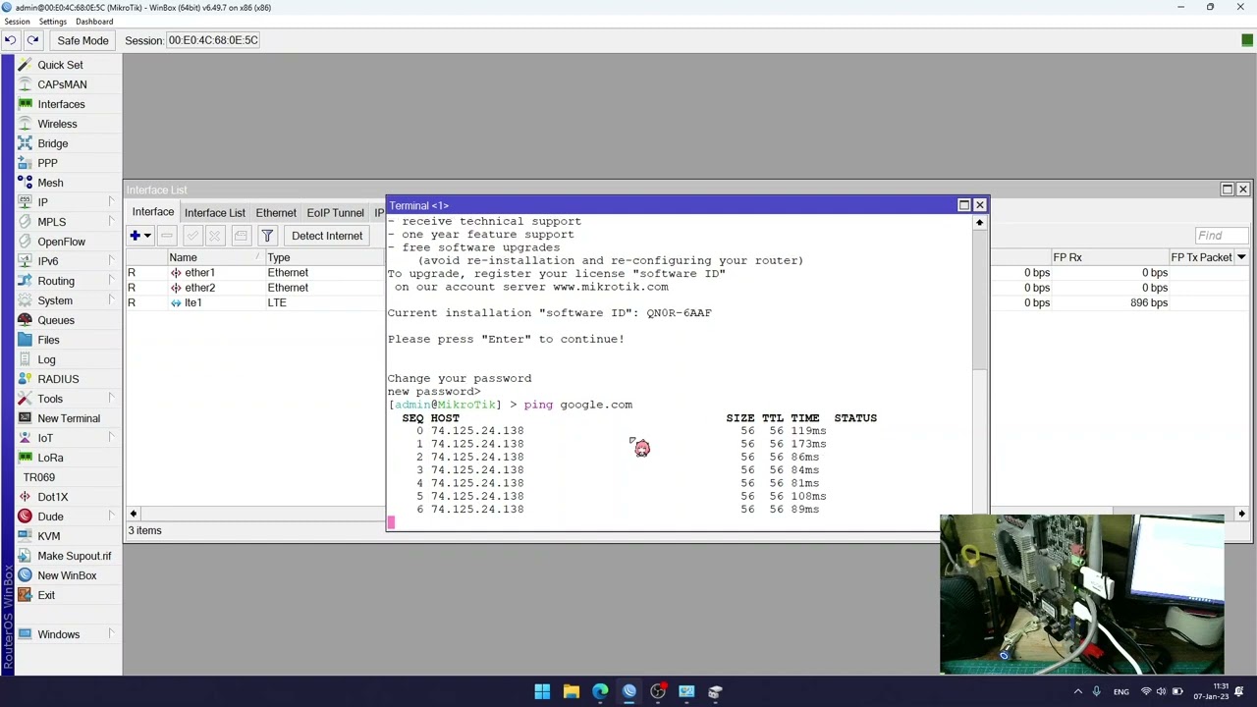The image size is (1257, 707).
Task: Click the ENG language indicator
Action: click(x=1120, y=692)
